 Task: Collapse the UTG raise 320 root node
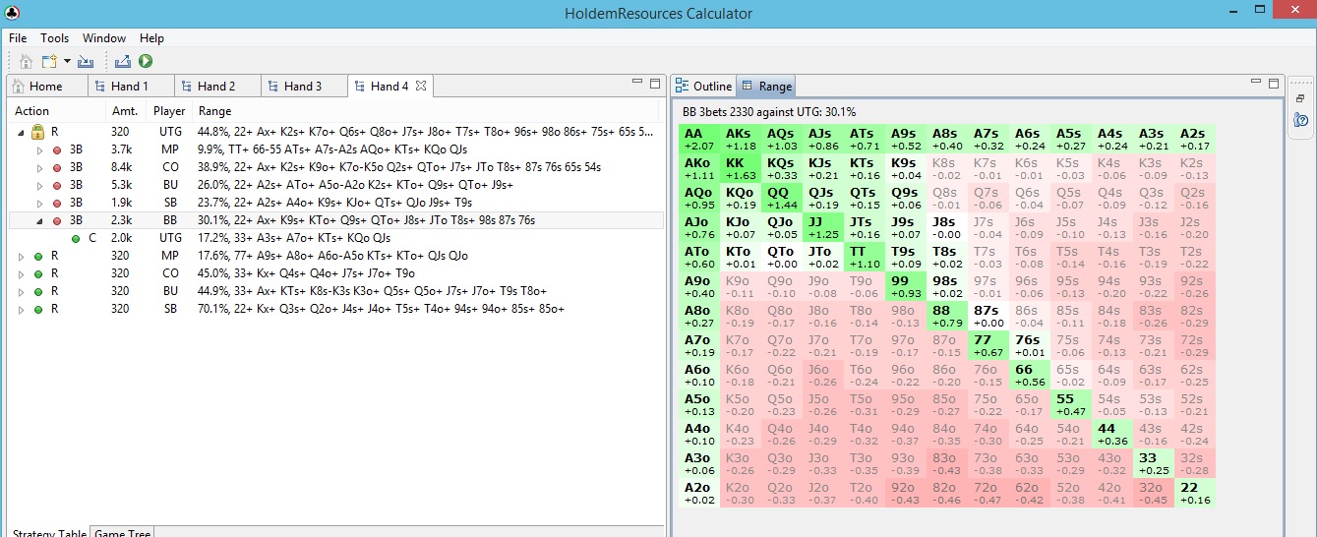22,132
